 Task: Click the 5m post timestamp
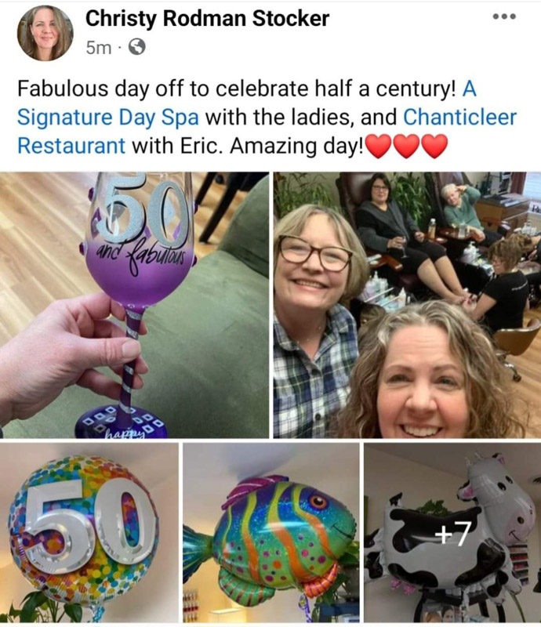coord(99,48)
